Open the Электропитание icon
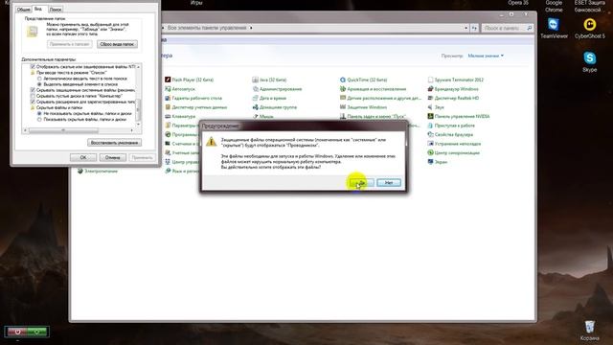Viewport: 613px width, 345px height. pos(98,172)
